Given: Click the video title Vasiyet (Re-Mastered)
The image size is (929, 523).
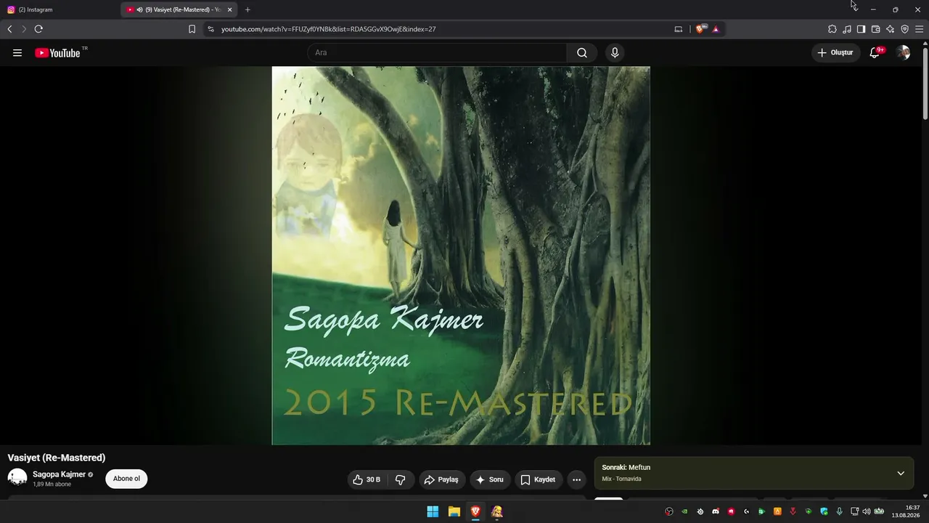Looking at the screenshot, I should [57, 458].
